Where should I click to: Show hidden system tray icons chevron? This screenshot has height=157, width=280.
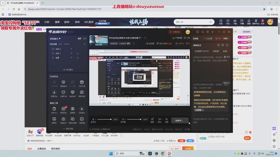(x=235, y=154)
